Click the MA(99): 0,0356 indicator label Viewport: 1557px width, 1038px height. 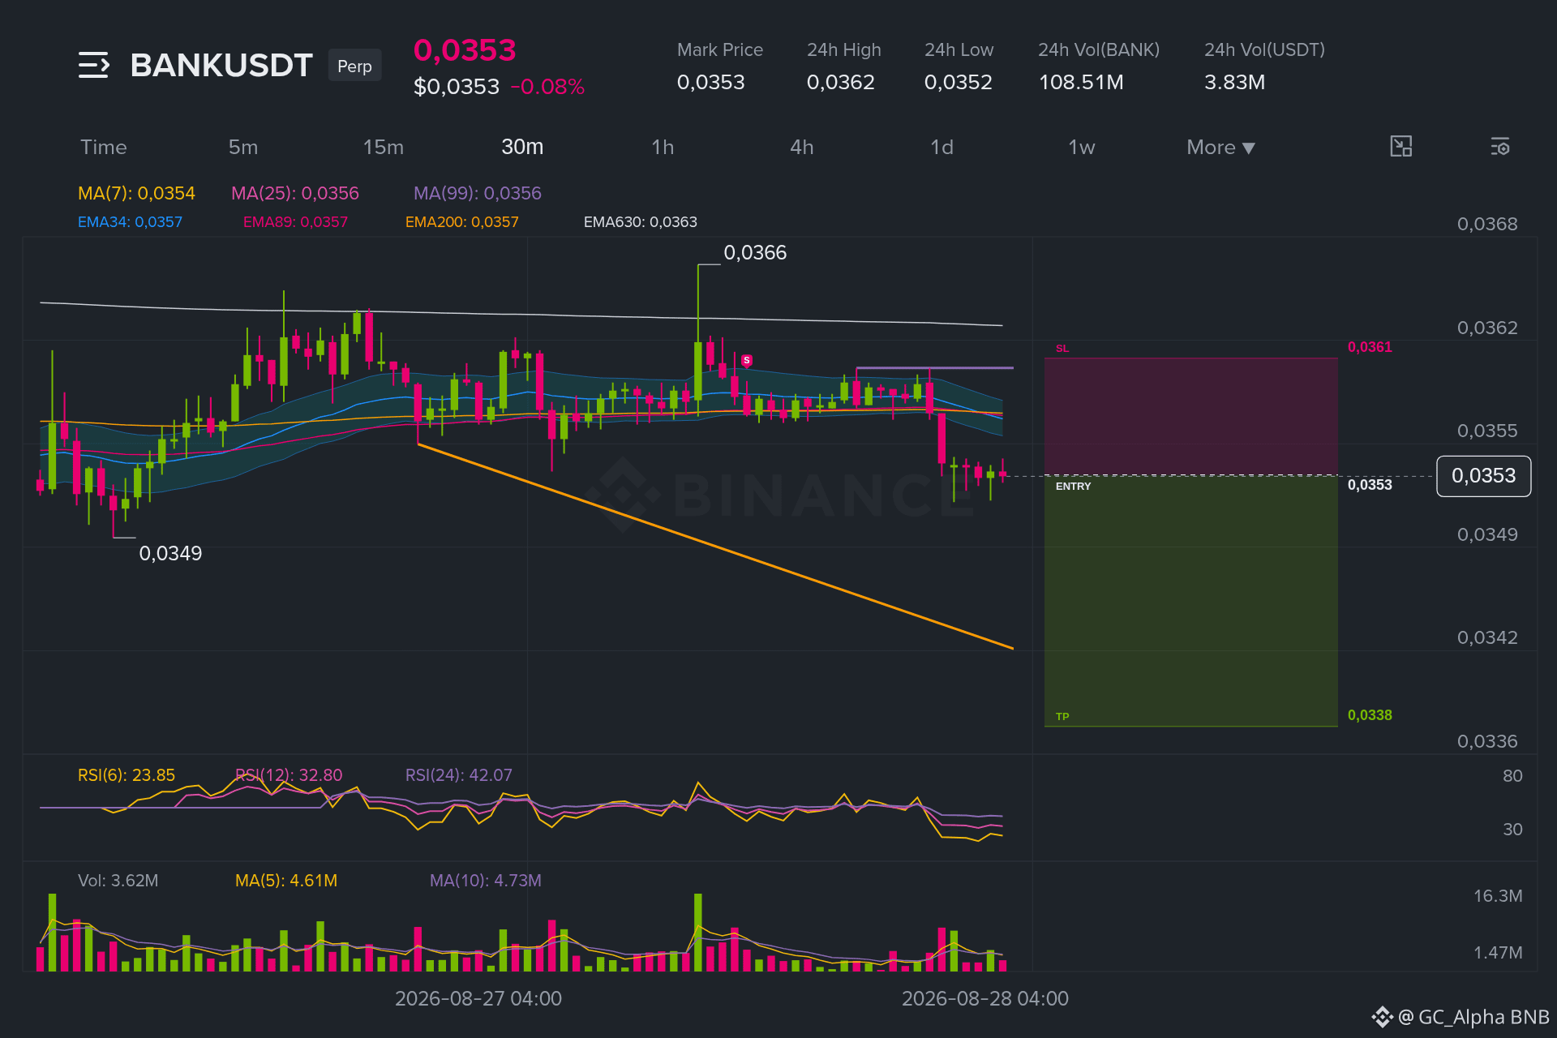(x=478, y=193)
